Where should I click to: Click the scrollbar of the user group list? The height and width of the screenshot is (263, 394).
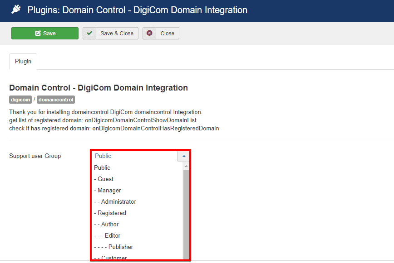click(x=185, y=213)
